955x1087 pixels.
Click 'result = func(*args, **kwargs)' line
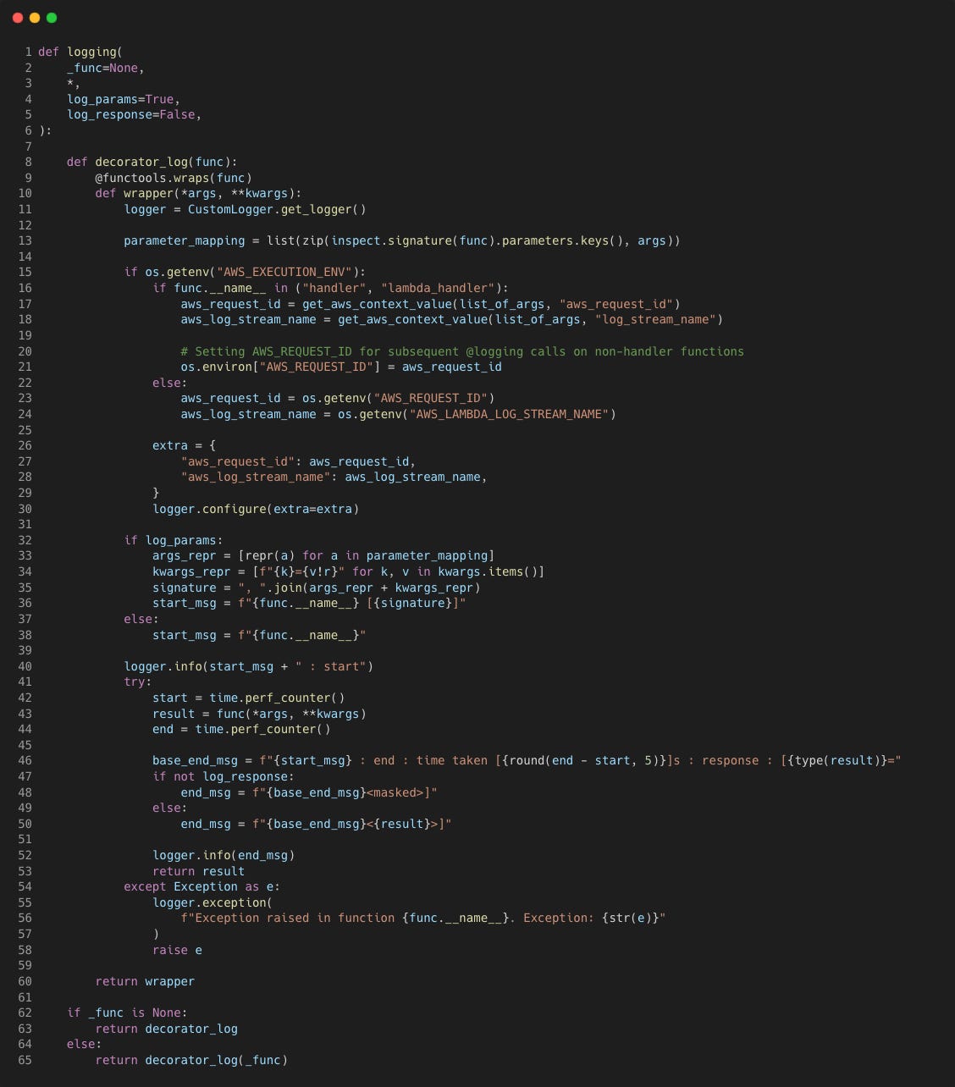click(259, 714)
